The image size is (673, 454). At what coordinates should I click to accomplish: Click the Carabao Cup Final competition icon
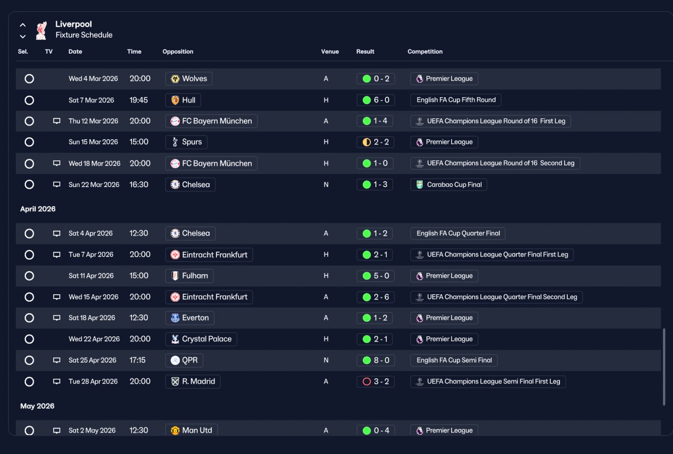tap(419, 184)
